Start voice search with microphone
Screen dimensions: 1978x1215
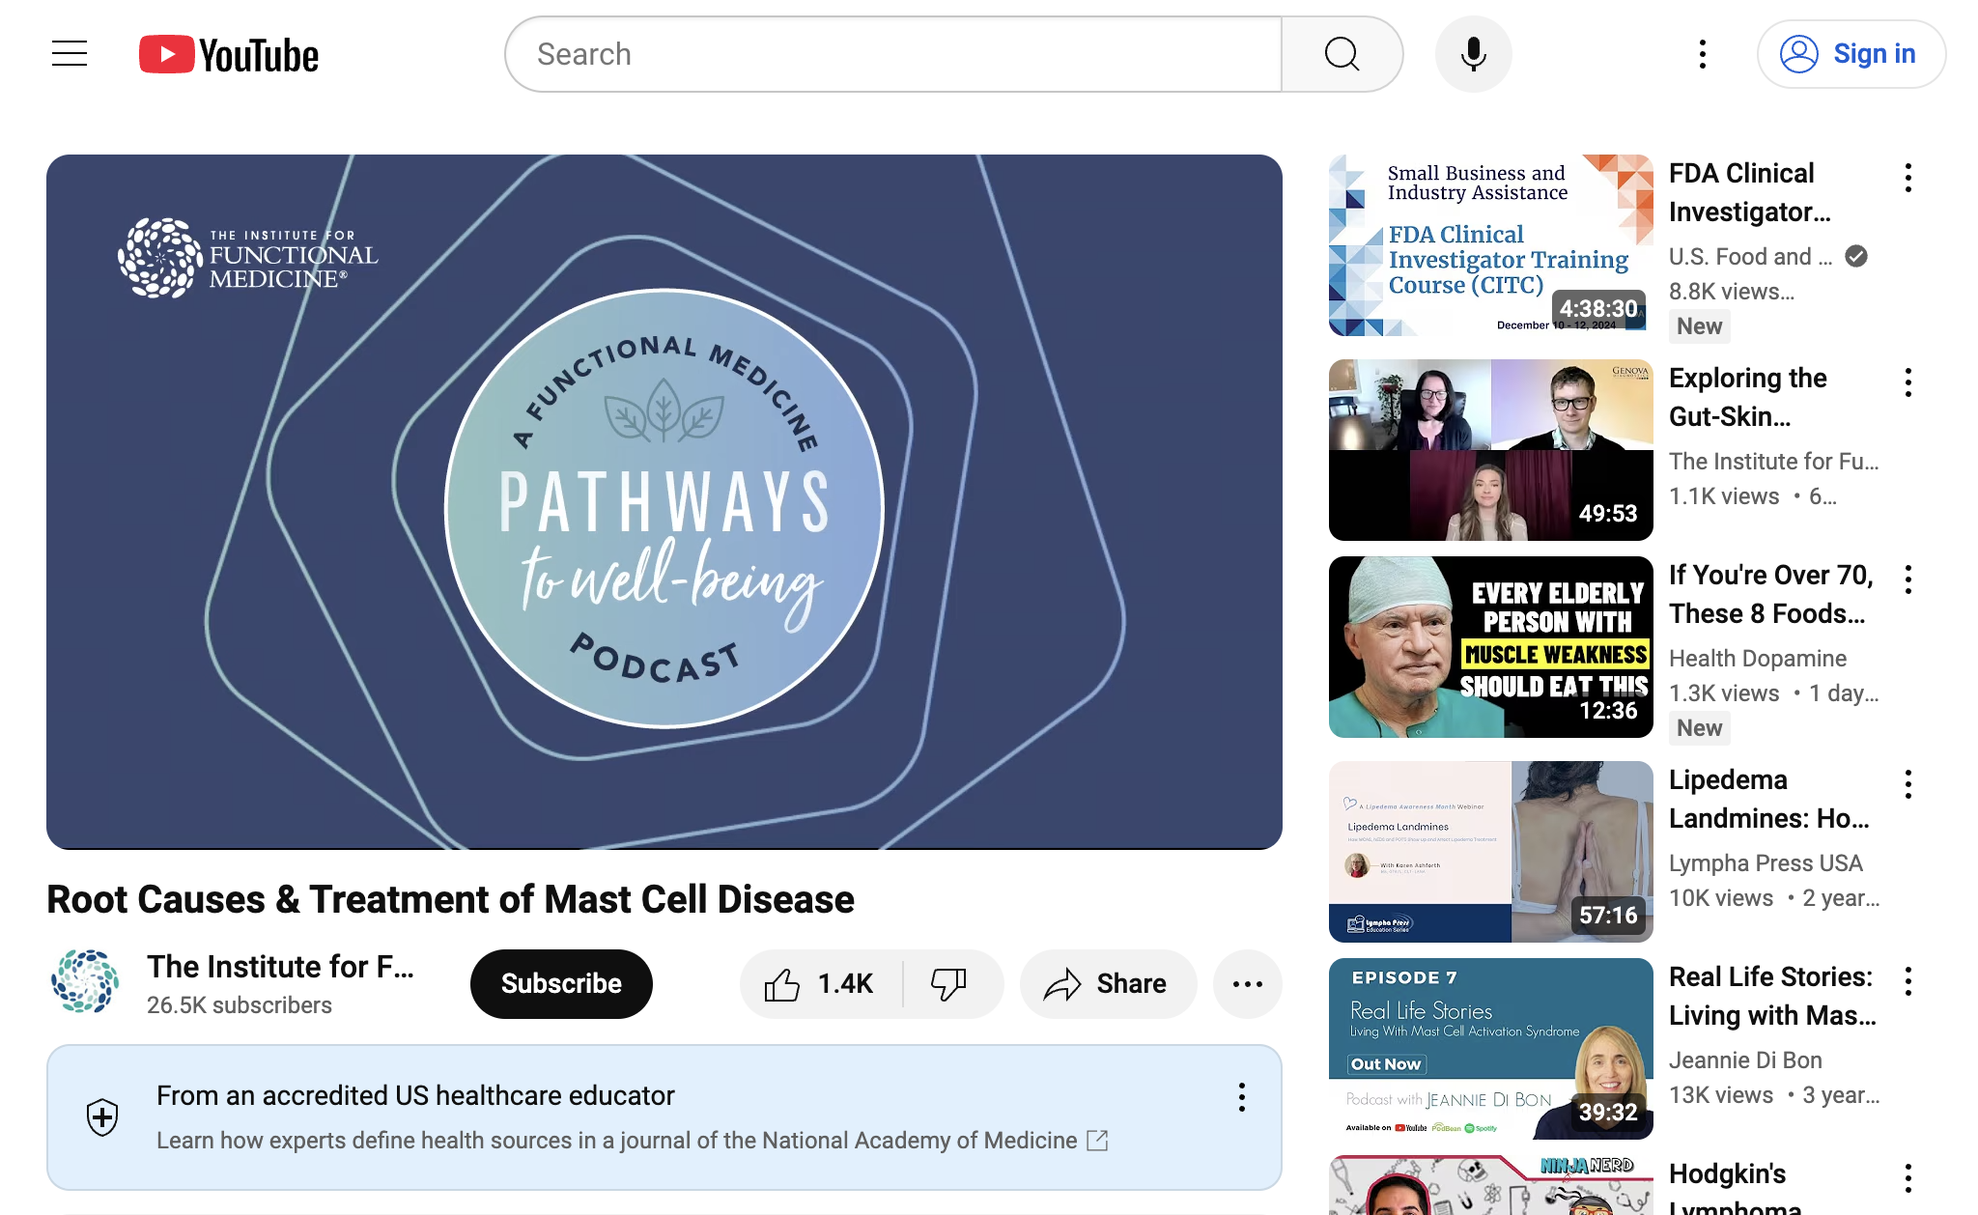(1473, 54)
